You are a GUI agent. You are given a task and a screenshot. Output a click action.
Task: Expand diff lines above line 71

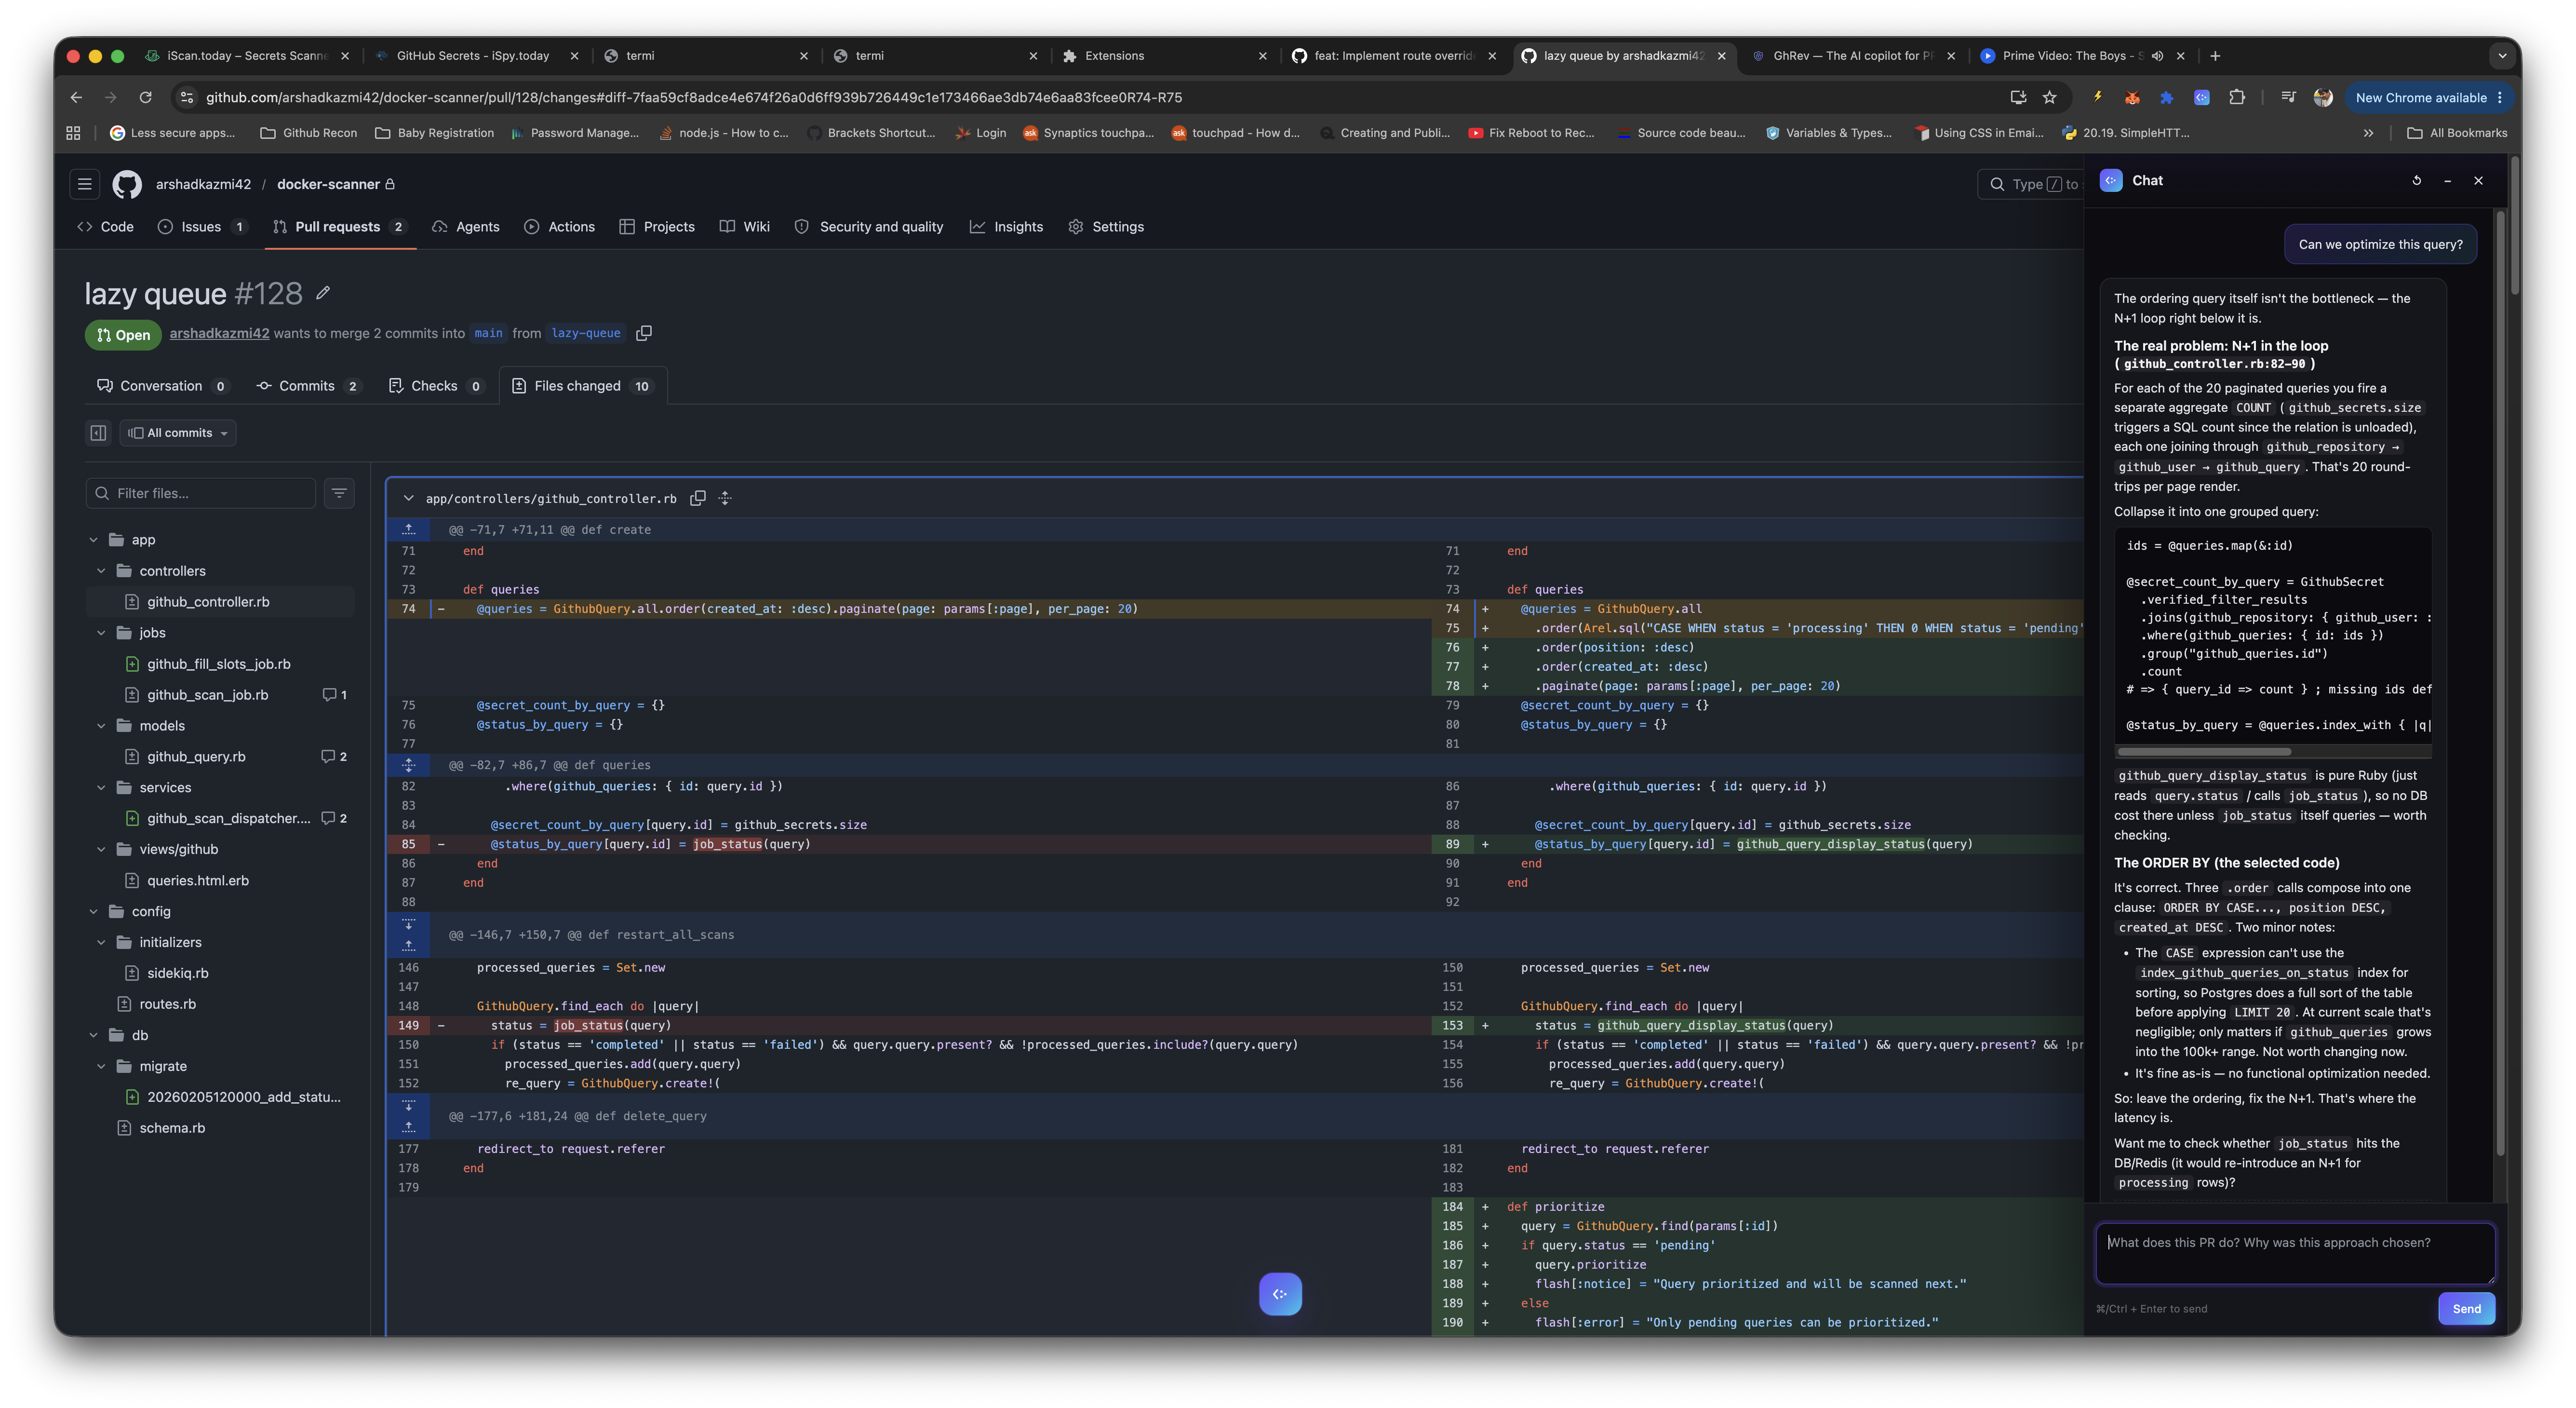[x=409, y=530]
